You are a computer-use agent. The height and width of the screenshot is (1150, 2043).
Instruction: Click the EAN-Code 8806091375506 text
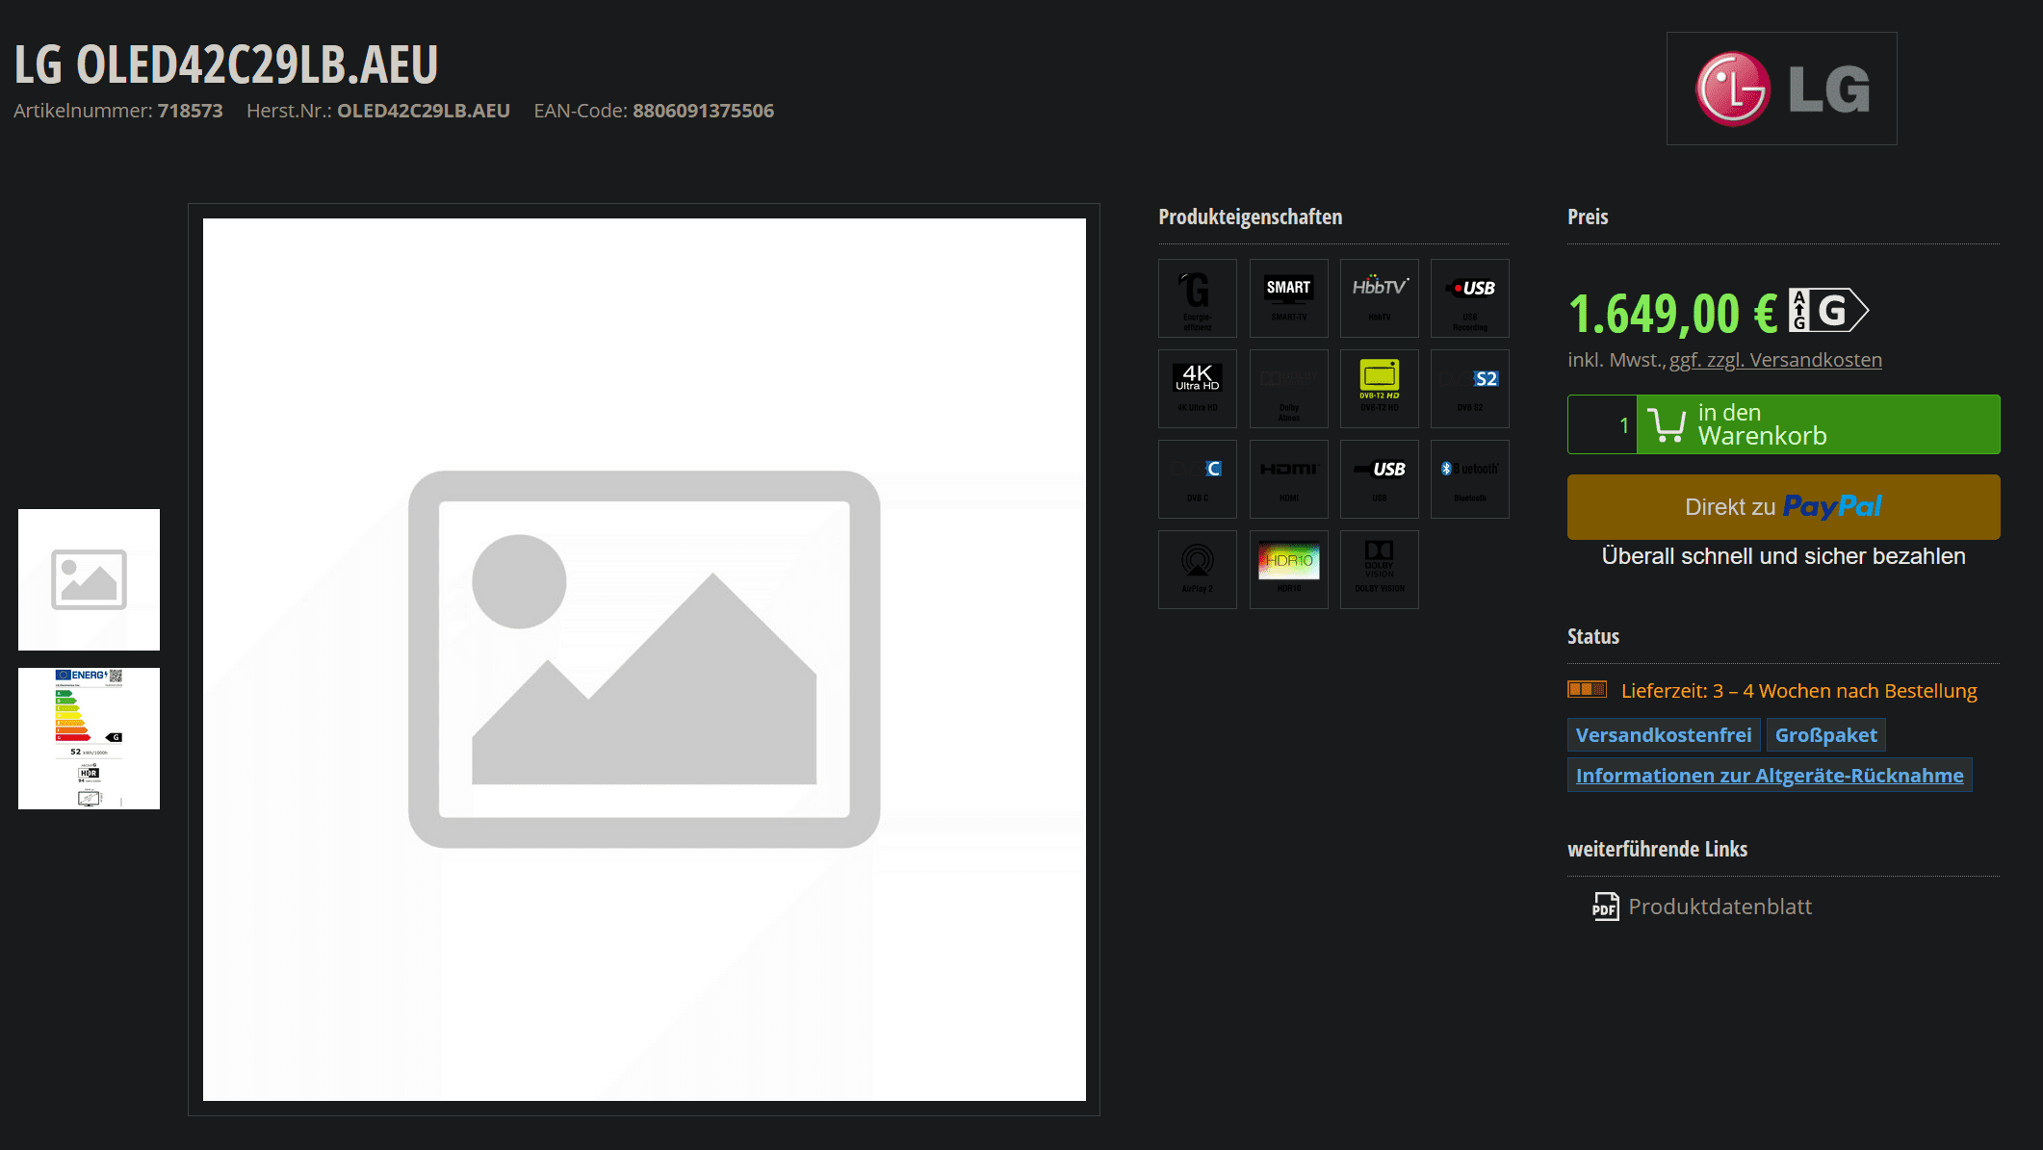pos(654,111)
